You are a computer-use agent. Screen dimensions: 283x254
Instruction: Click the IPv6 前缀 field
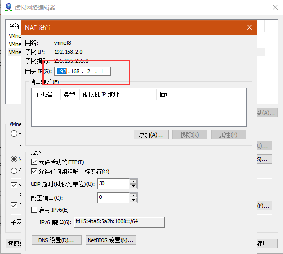119,222
